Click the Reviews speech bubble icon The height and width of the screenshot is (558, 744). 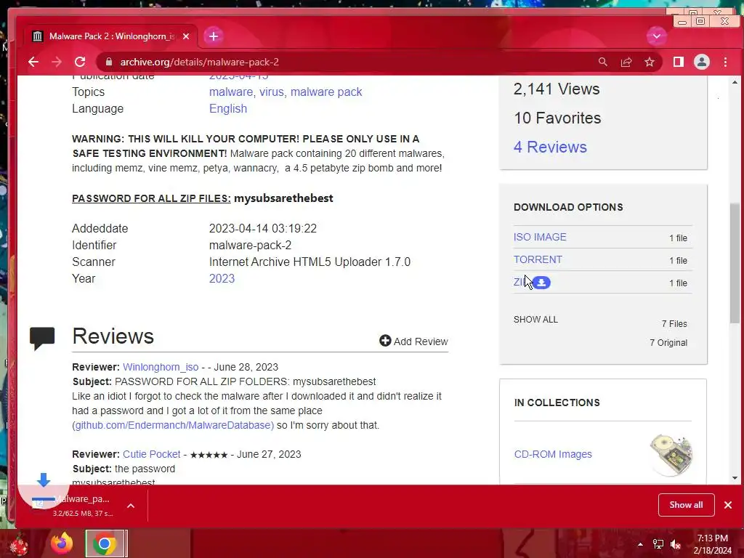coord(42,339)
